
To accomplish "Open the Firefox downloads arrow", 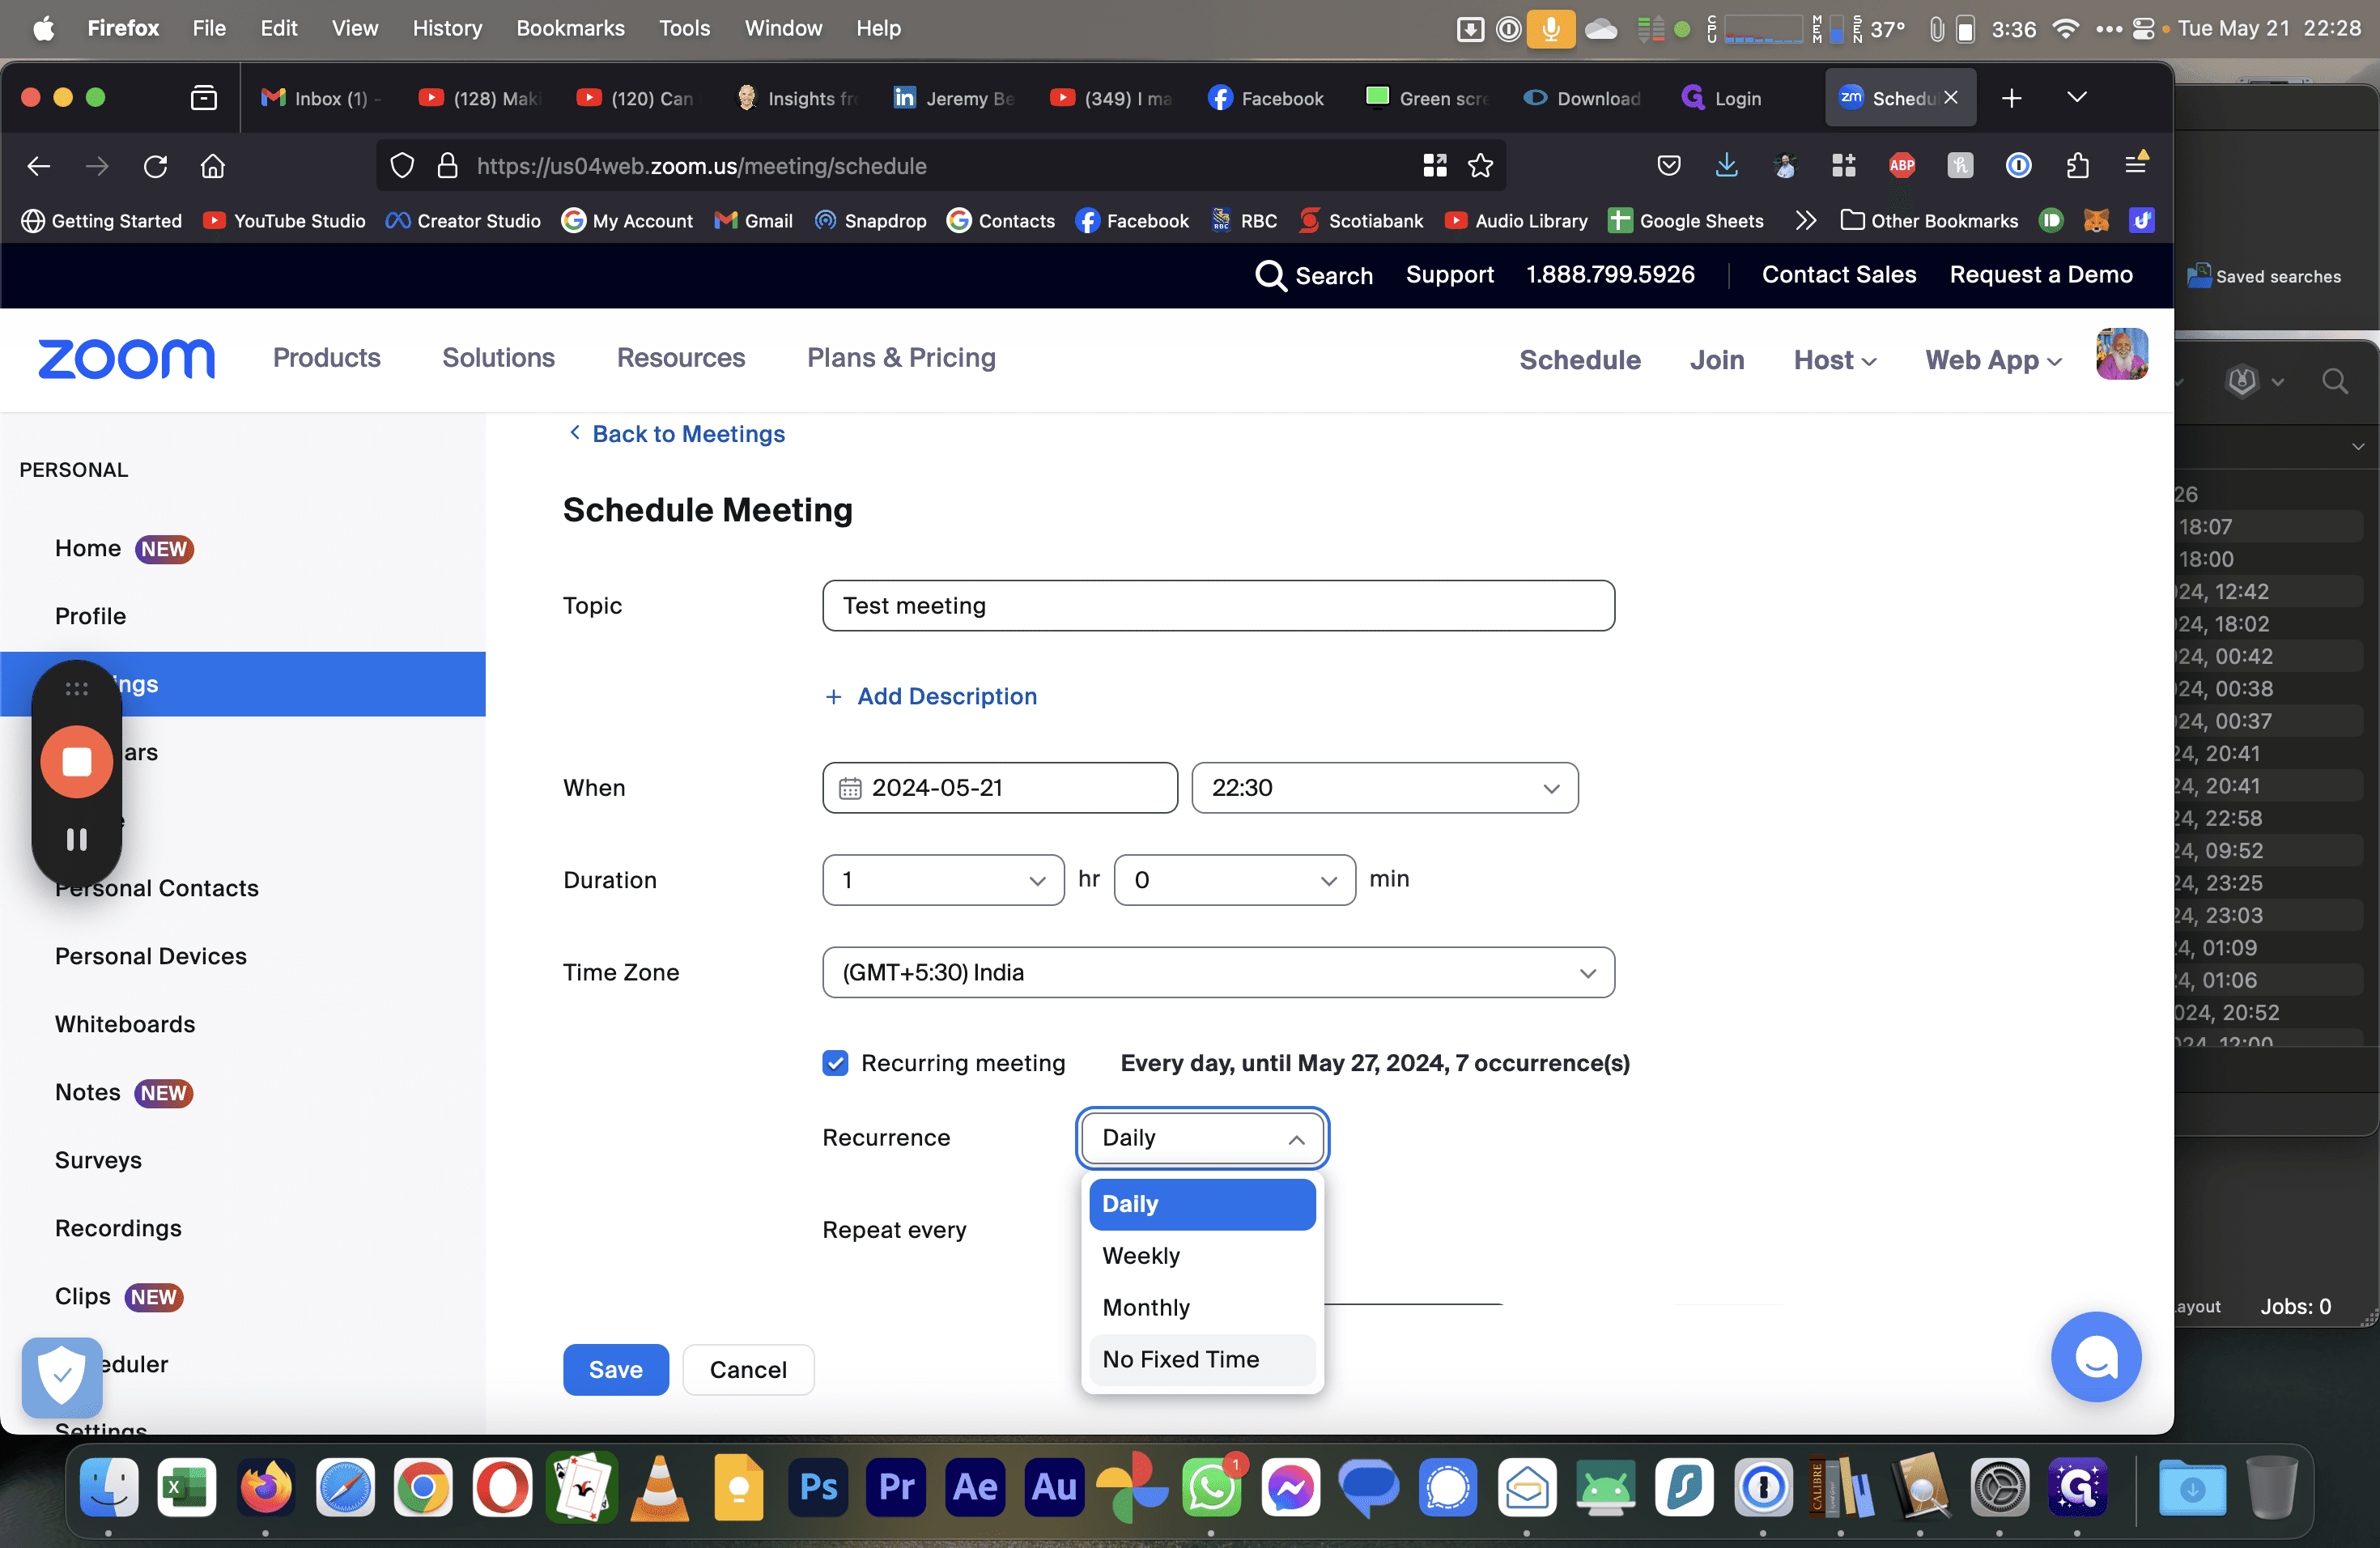I will [1726, 166].
